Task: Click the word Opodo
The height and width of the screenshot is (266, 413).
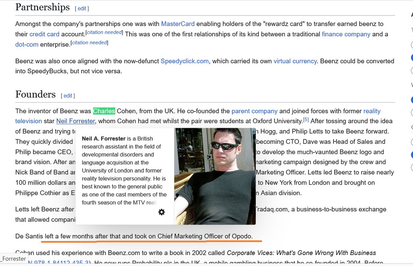Action: pyautogui.click(x=242, y=236)
